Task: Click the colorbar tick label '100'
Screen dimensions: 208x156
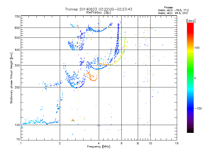Action: 197,48
